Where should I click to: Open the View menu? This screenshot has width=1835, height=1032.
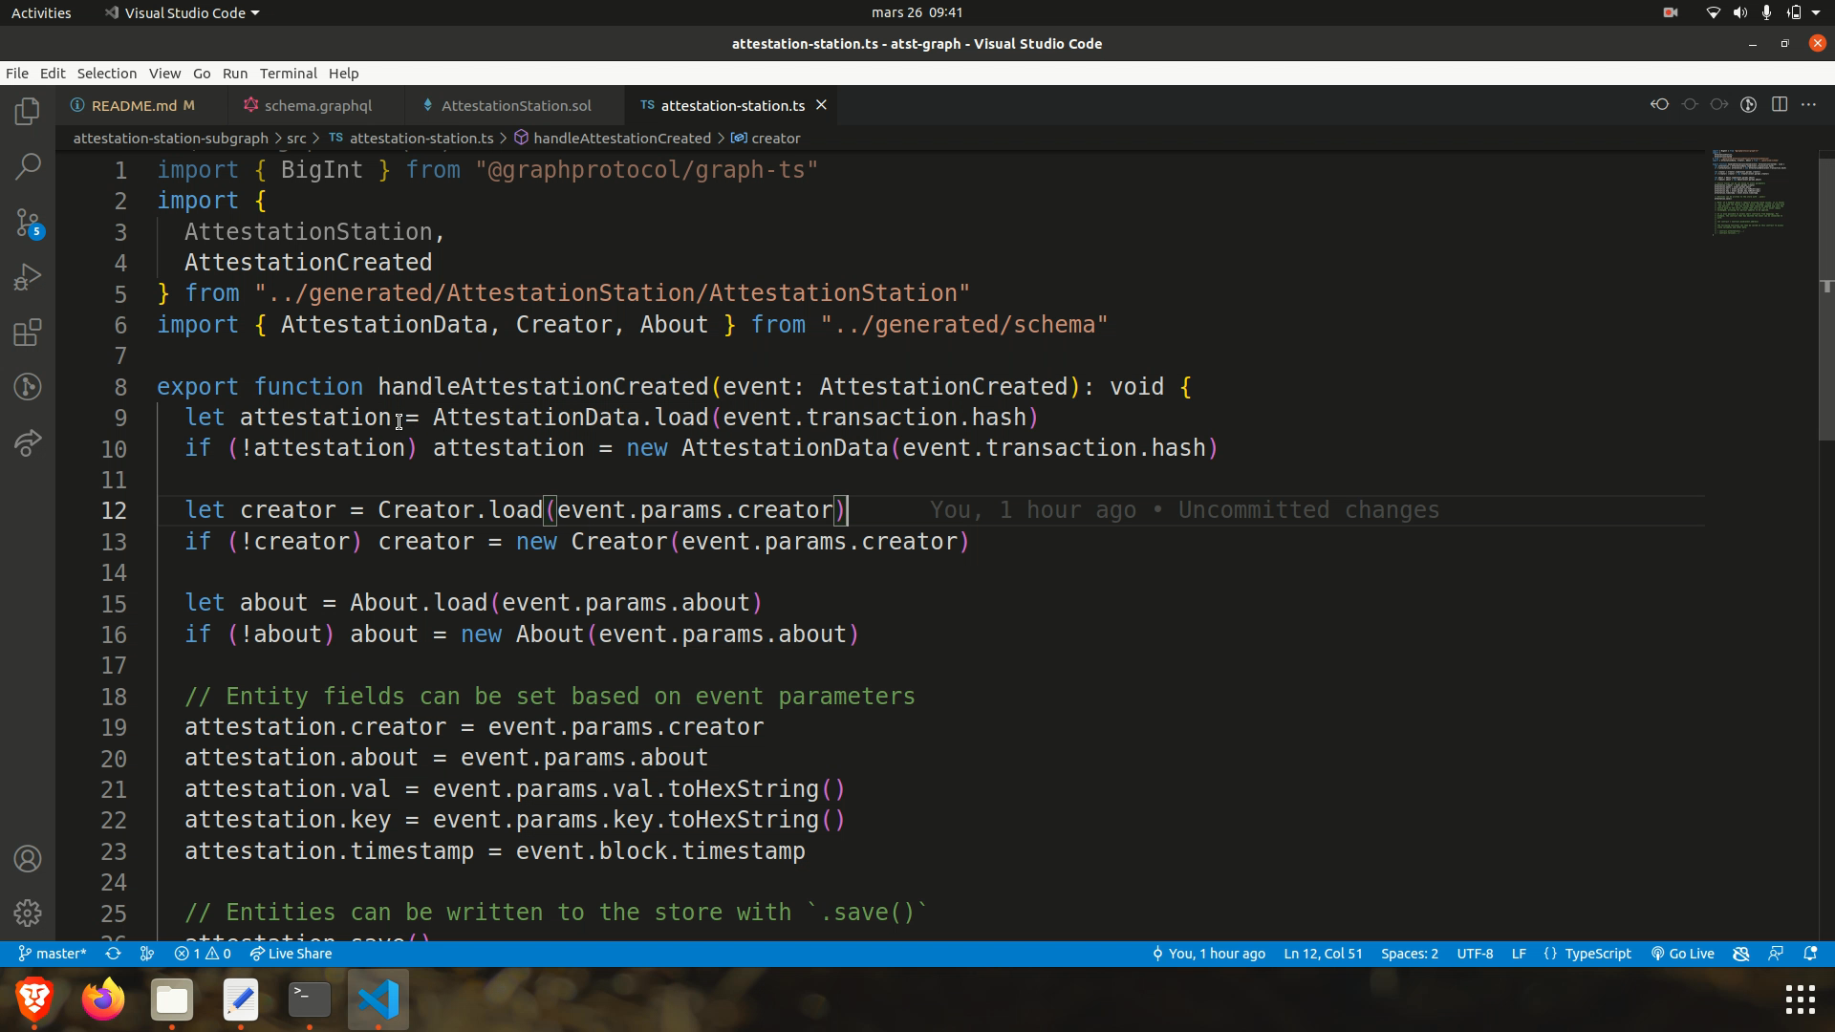[x=164, y=74]
